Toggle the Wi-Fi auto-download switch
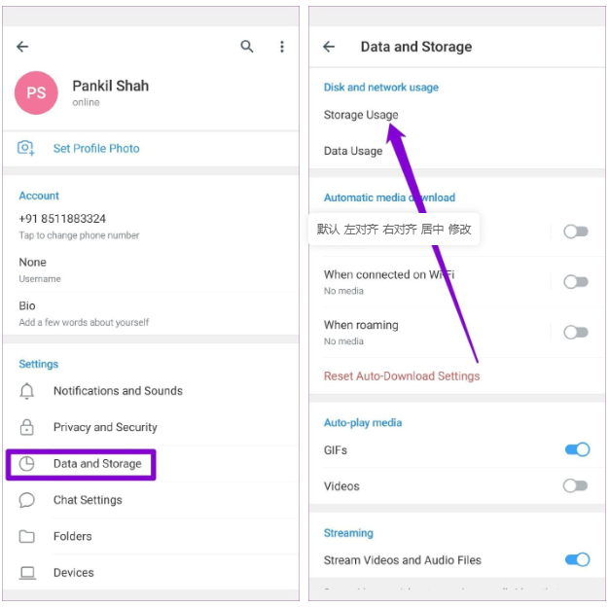 click(576, 282)
